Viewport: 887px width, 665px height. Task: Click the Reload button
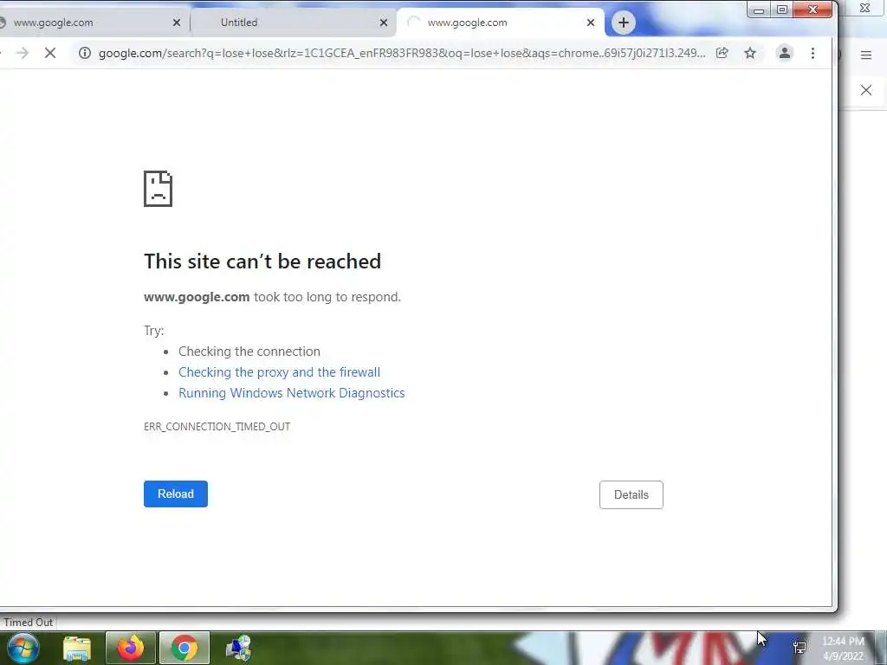175,494
